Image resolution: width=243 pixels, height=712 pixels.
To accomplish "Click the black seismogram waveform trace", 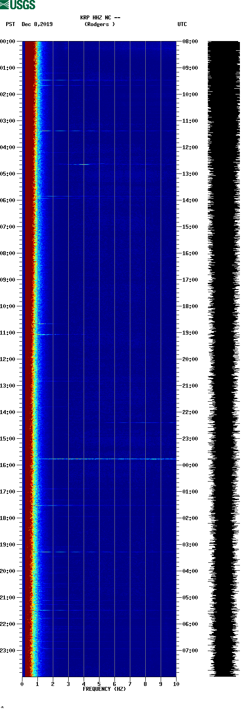I will [224, 358].
